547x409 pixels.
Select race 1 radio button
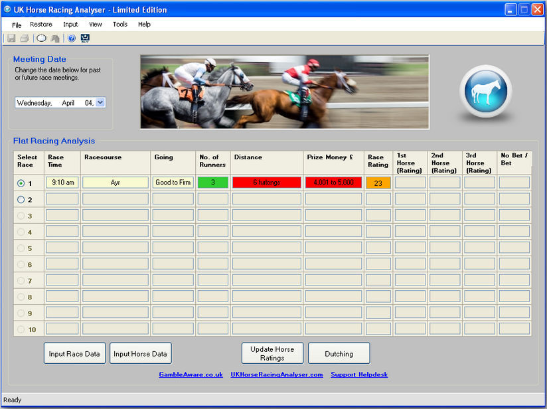click(19, 183)
